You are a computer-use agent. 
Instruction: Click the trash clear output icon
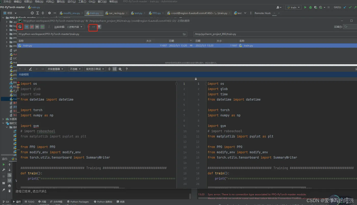coord(9,191)
